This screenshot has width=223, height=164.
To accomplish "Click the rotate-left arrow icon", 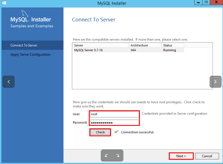I will [106, 156].
